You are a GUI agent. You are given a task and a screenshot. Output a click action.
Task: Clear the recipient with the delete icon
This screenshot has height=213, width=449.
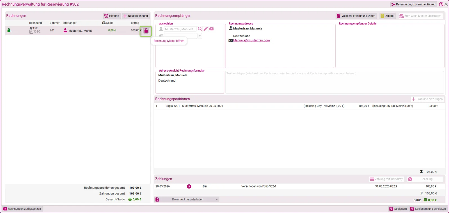pos(211,29)
